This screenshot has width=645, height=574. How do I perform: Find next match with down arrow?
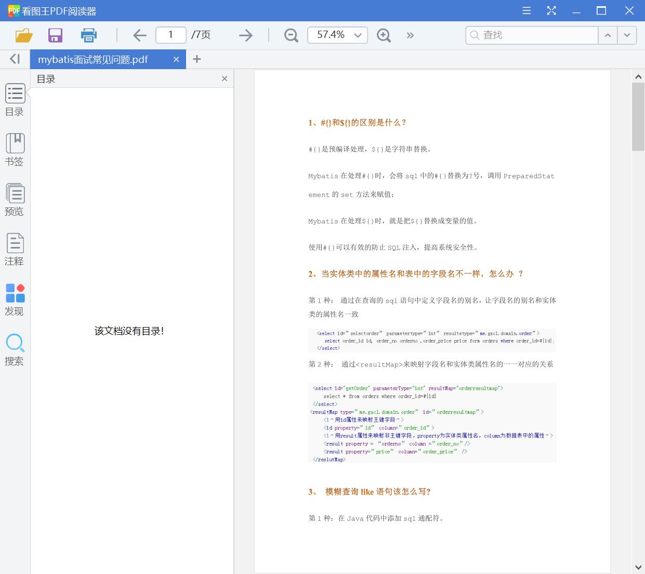point(627,35)
